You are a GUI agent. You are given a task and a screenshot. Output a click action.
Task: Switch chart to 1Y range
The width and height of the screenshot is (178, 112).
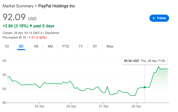click(80, 46)
